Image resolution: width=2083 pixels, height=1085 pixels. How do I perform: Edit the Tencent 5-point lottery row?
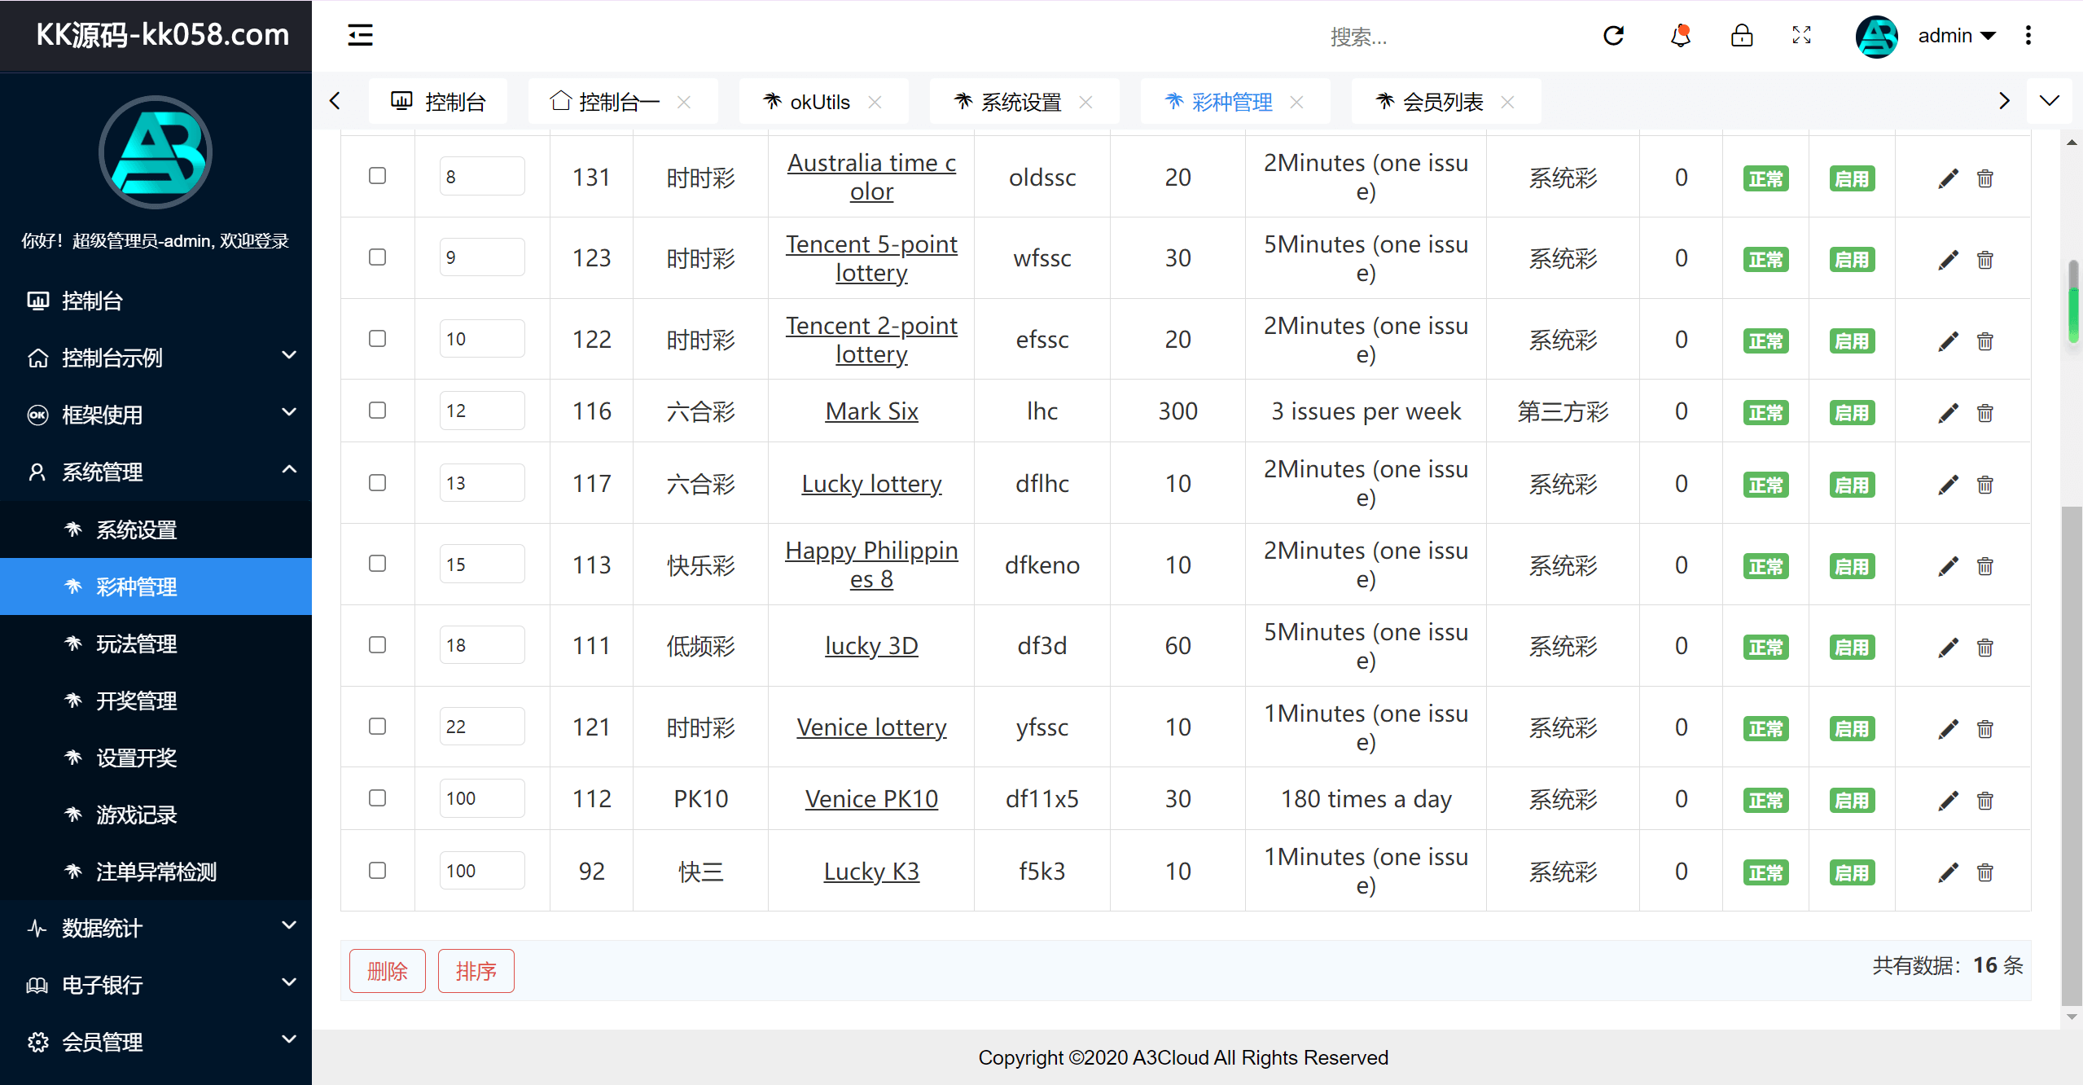tap(1948, 259)
